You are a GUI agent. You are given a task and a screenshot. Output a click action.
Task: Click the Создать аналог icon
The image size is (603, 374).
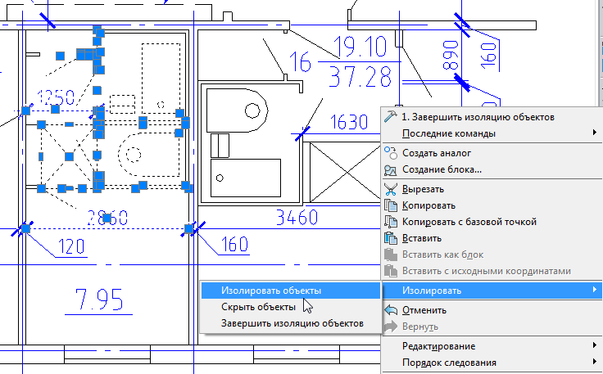click(x=391, y=153)
